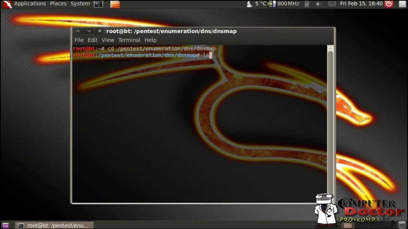Open the volume control speaker icon
The height and width of the screenshot is (229, 408).
click(x=318, y=4)
